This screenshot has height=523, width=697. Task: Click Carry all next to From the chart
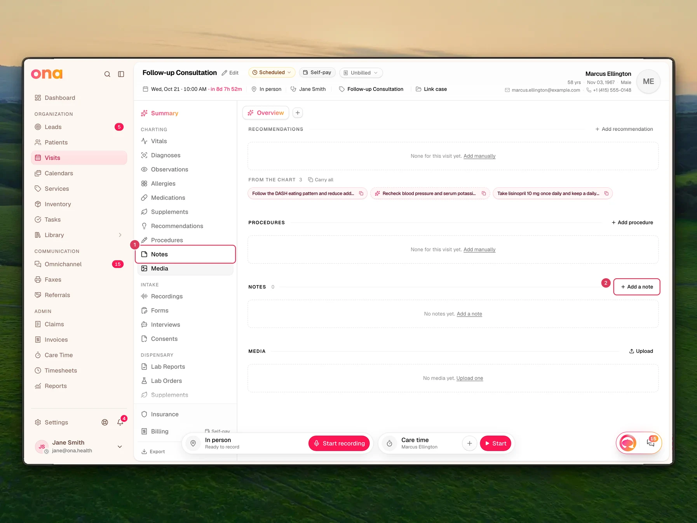321,180
